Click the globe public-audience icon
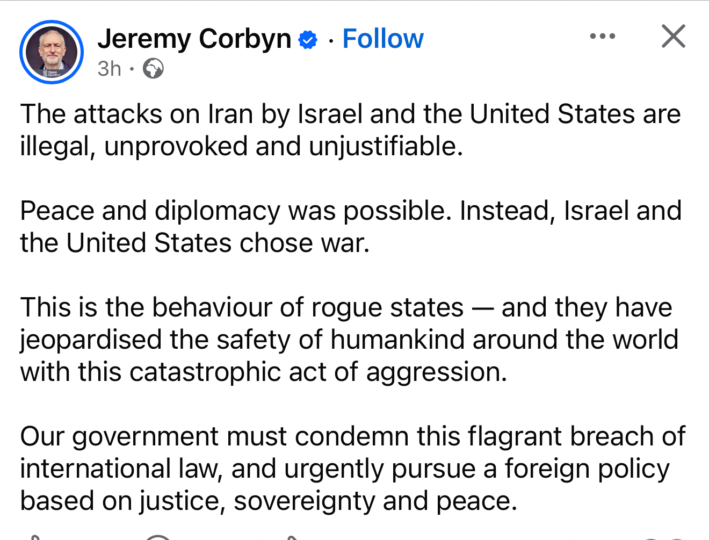The height and width of the screenshot is (540, 709). 153,69
